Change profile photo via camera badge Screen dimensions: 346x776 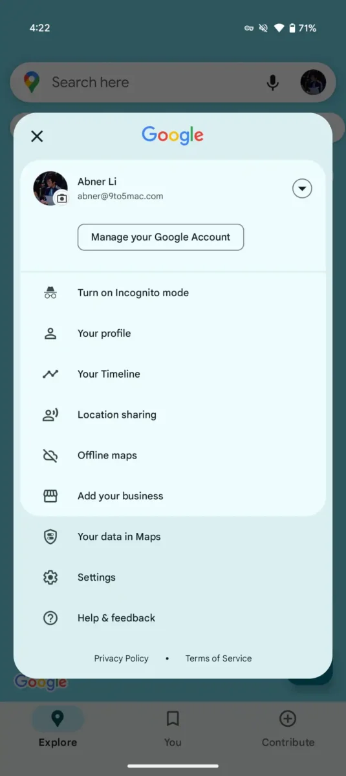point(61,199)
